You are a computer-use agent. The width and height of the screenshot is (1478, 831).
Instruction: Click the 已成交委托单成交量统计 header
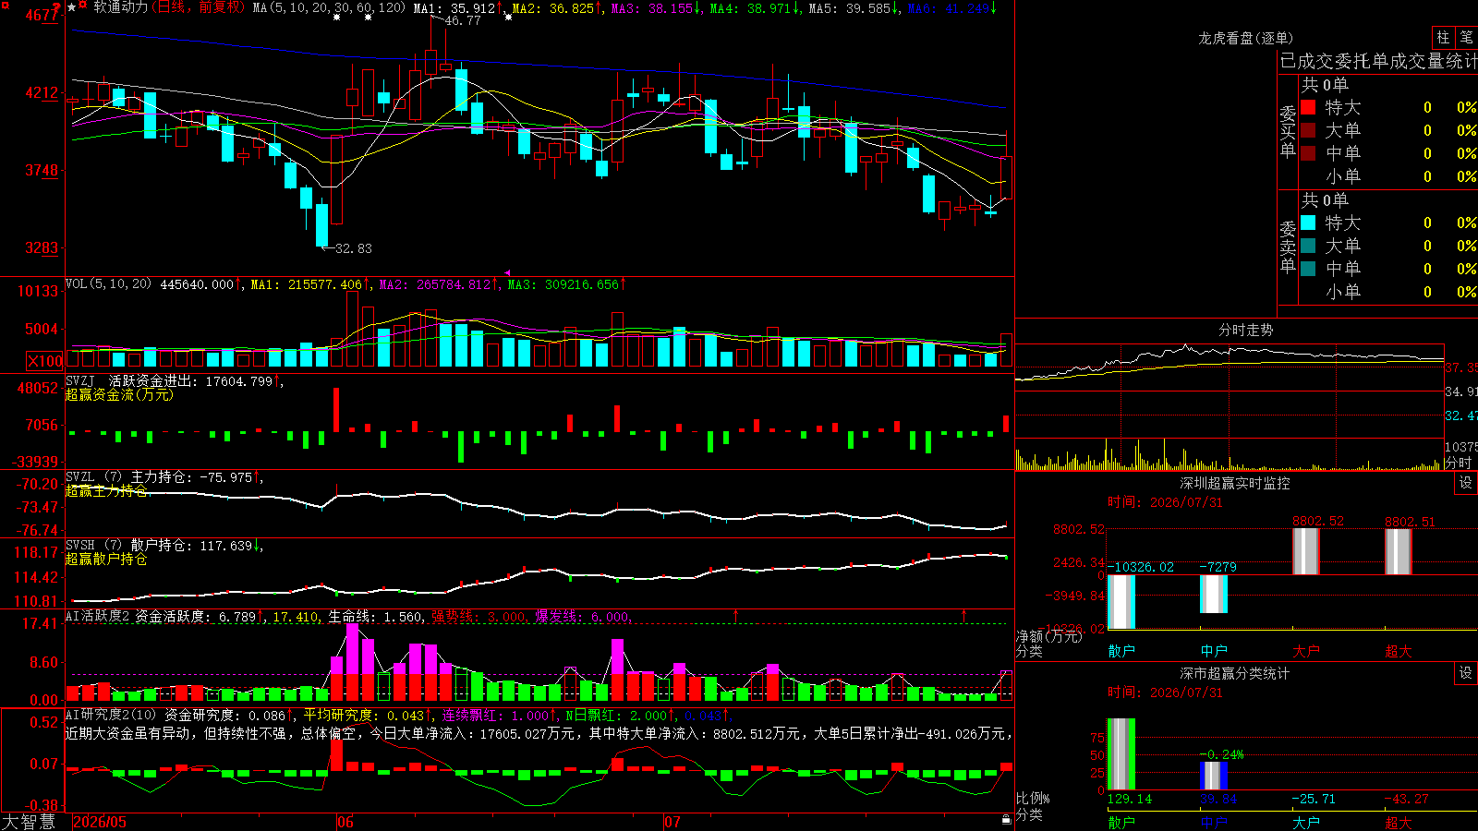1378,61
